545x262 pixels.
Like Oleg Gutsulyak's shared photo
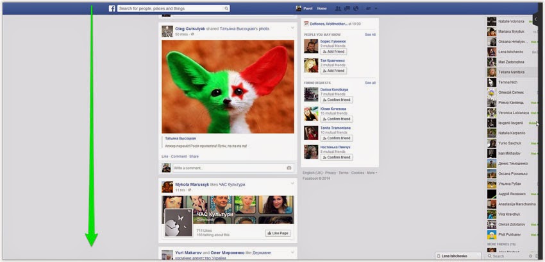(x=165, y=157)
